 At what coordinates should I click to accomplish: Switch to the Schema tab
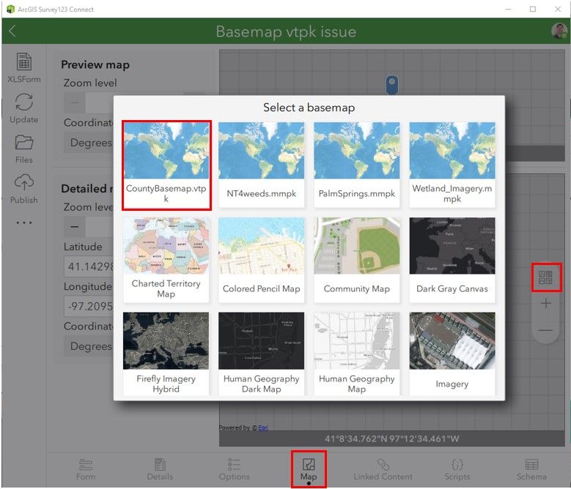tap(531, 469)
